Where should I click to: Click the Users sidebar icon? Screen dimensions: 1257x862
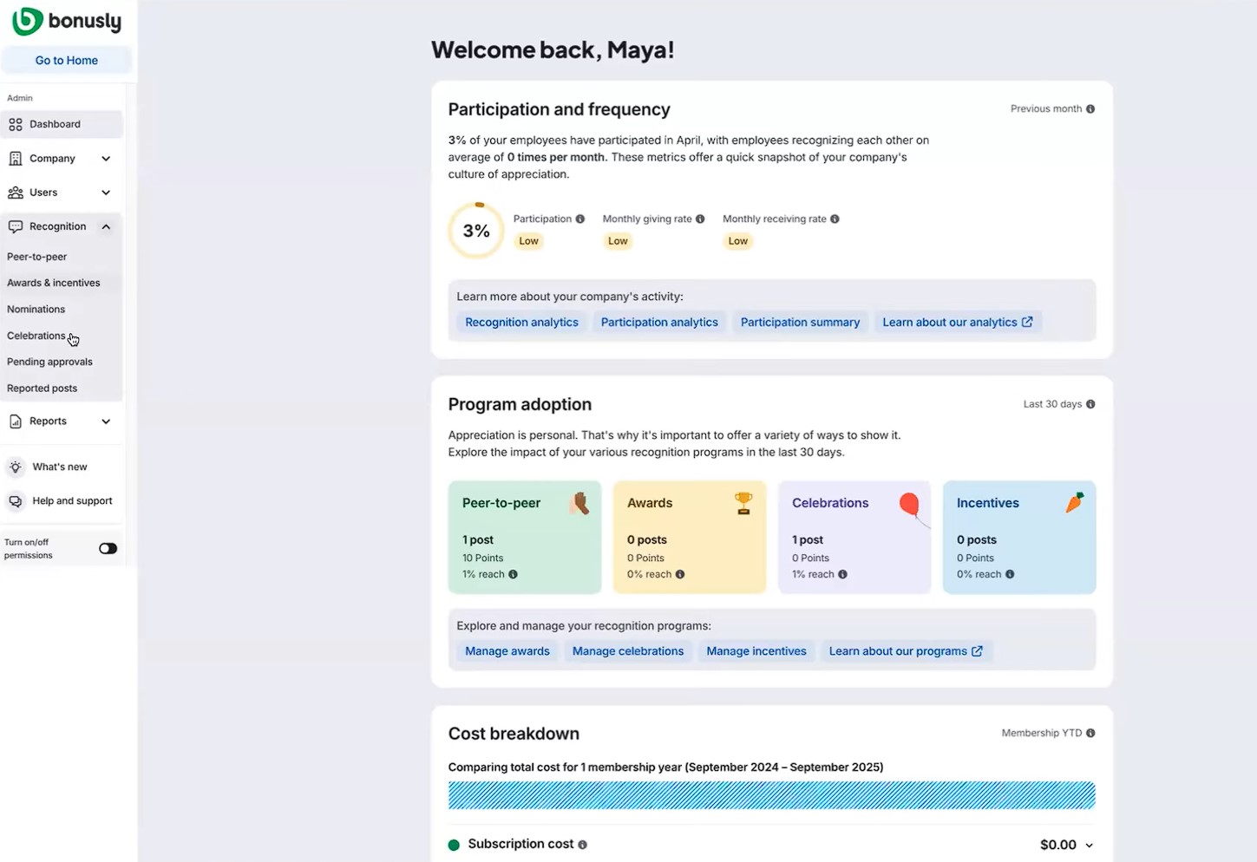click(x=15, y=192)
